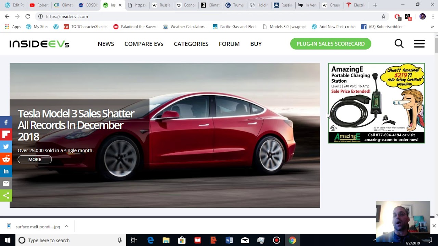The height and width of the screenshot is (246, 438).
Task: Switch to the Electric Tesla browser tab
Action: tap(356, 5)
